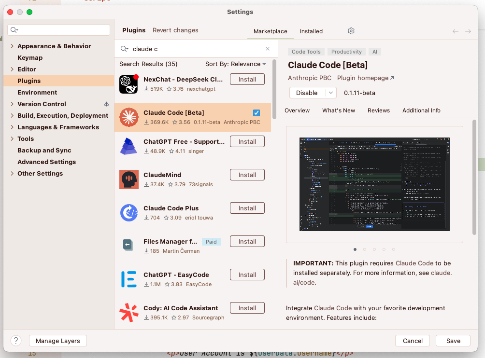
Task: Install ChatGPT Free plugin
Action: click(x=247, y=141)
